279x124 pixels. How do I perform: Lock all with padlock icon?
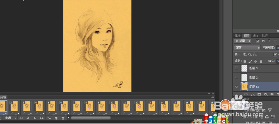point(261,61)
